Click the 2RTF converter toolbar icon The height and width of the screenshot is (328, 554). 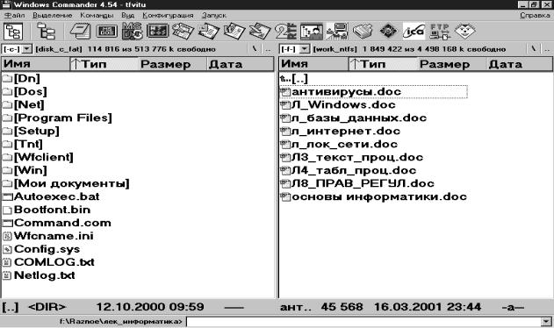coord(286,32)
